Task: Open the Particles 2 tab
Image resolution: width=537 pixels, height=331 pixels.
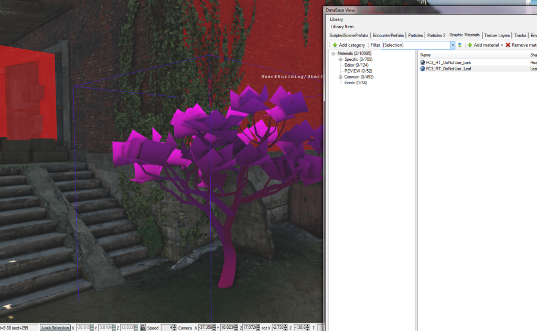Action: click(x=436, y=35)
